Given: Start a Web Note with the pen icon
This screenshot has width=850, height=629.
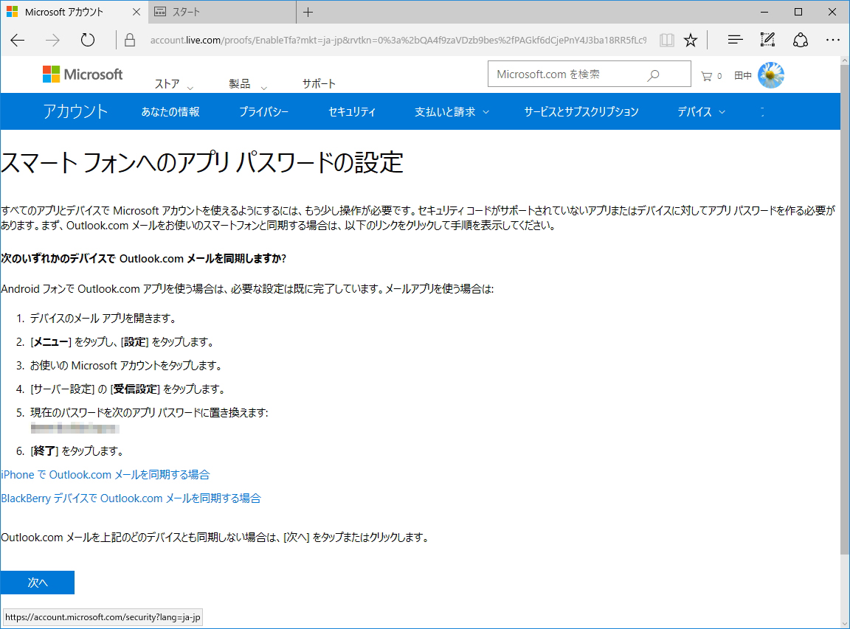Looking at the screenshot, I should click(x=767, y=41).
